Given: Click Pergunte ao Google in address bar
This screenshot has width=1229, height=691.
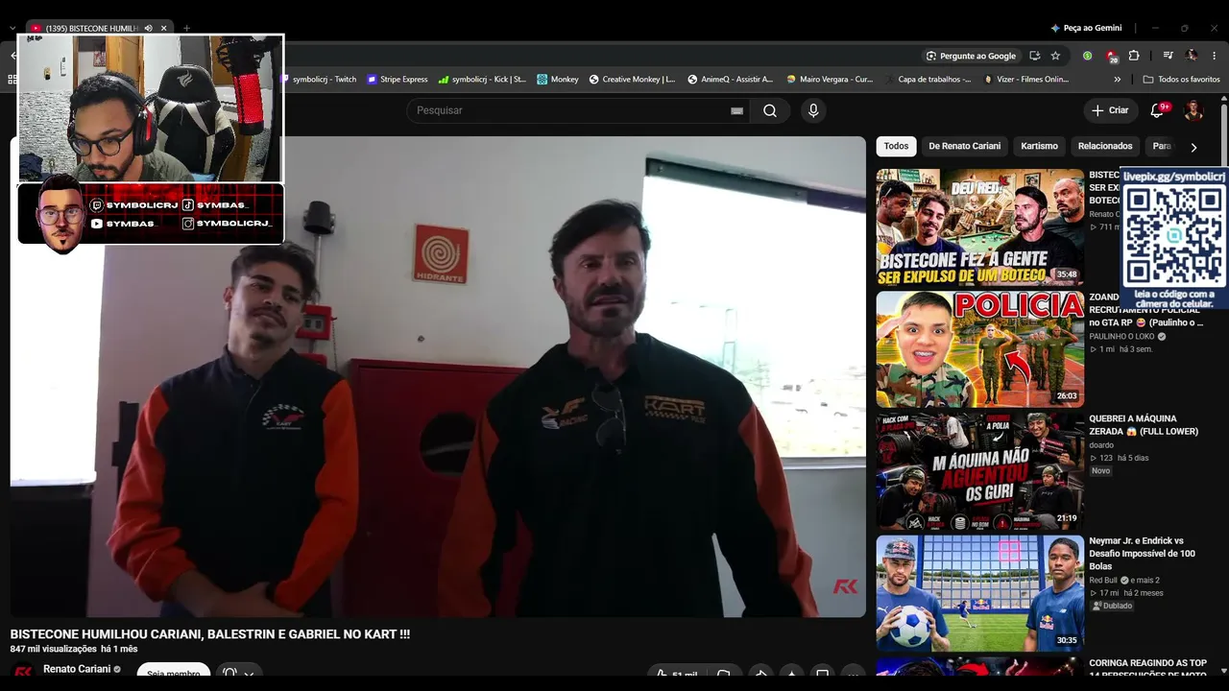Looking at the screenshot, I should (x=970, y=56).
